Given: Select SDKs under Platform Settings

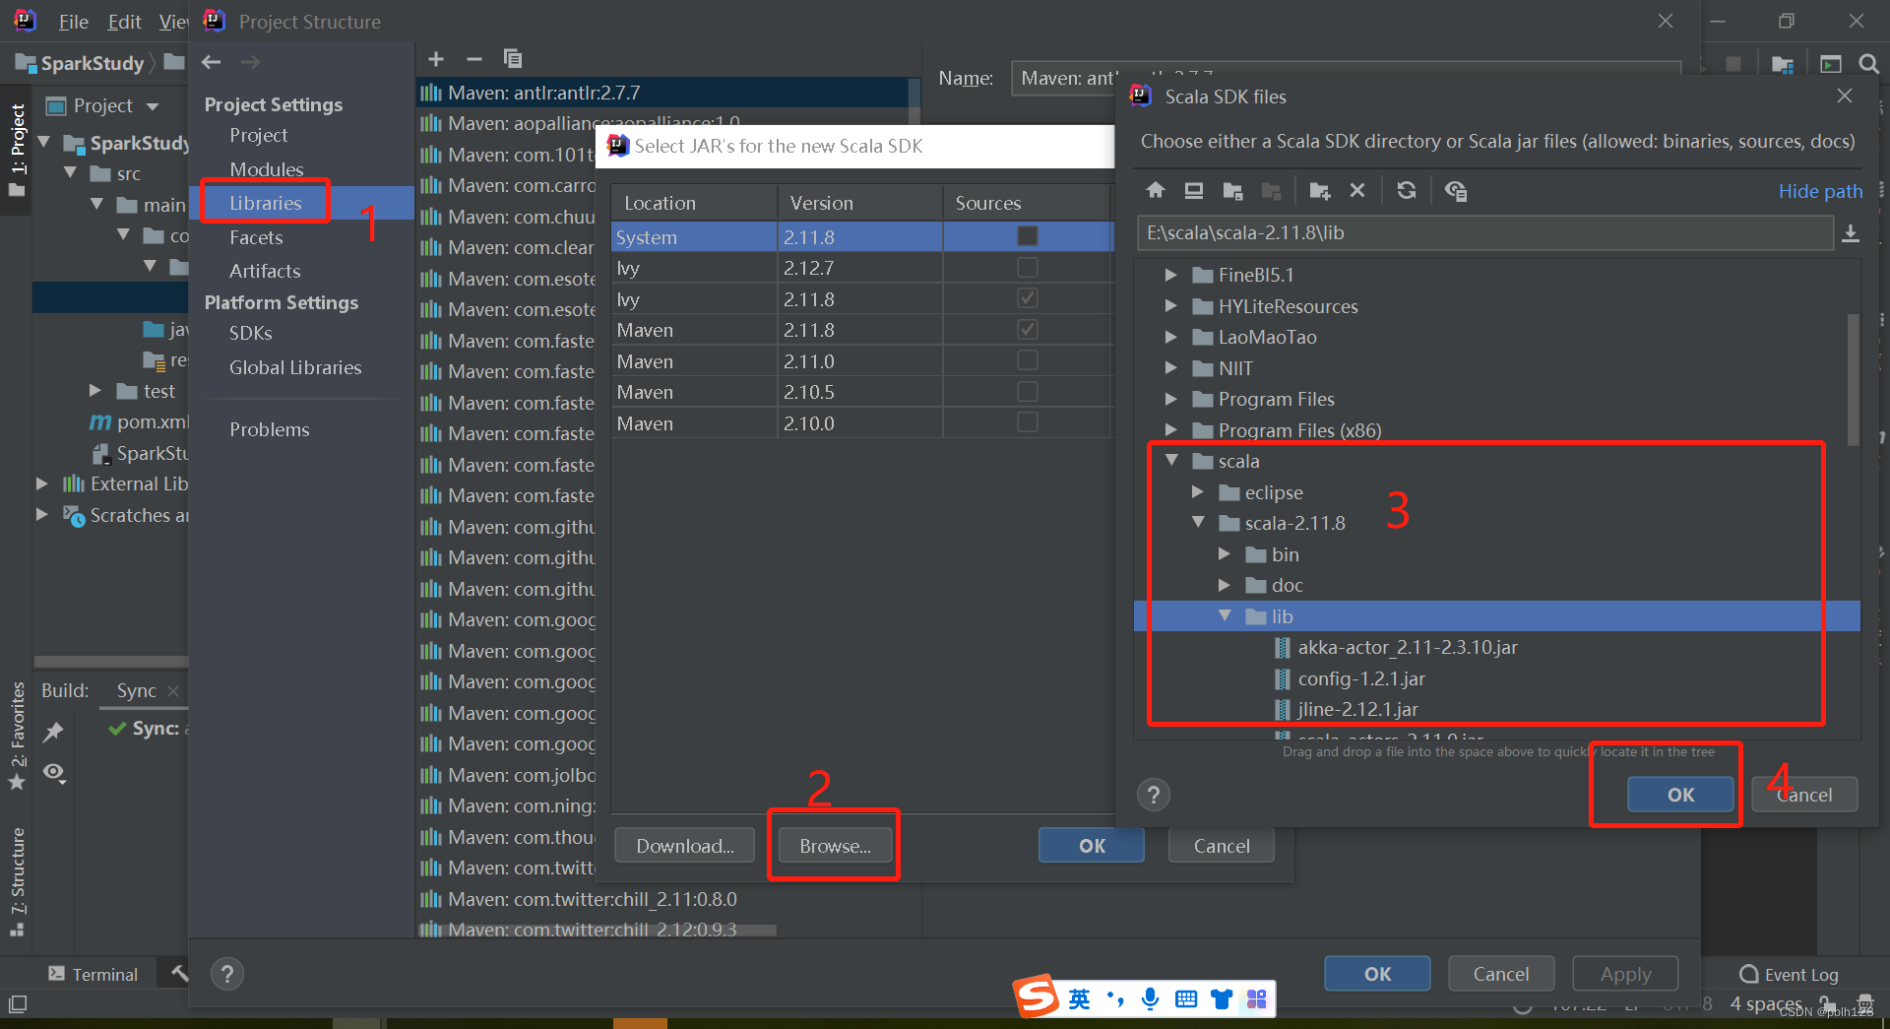Looking at the screenshot, I should [251, 333].
